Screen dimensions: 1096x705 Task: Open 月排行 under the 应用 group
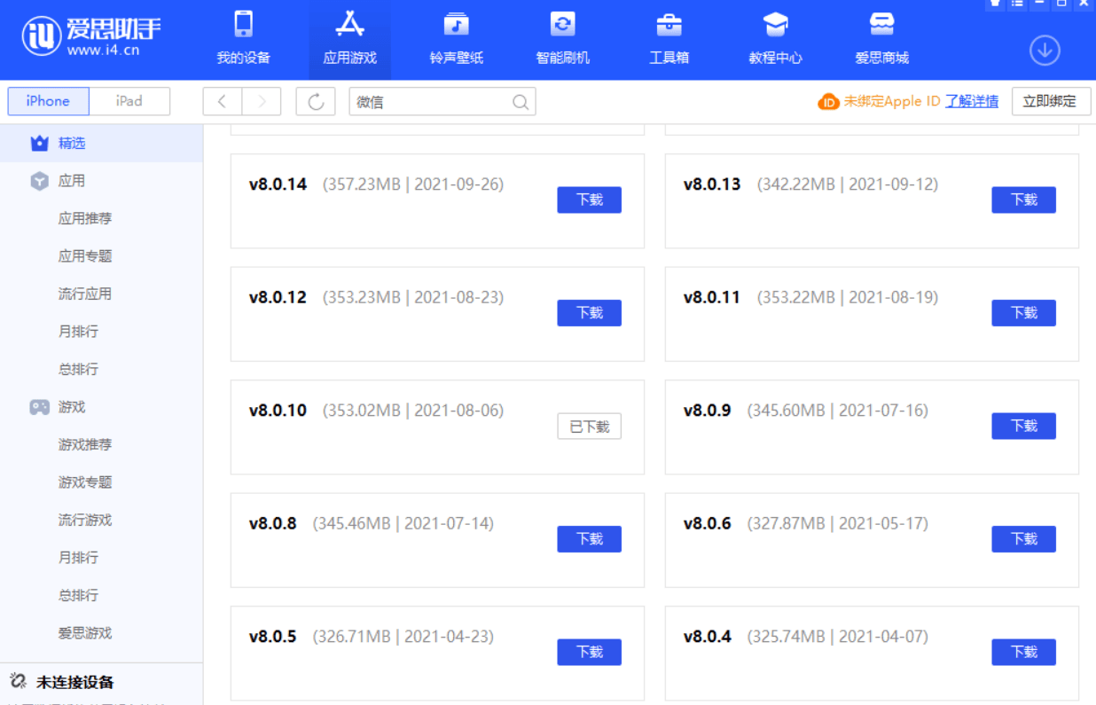(78, 332)
